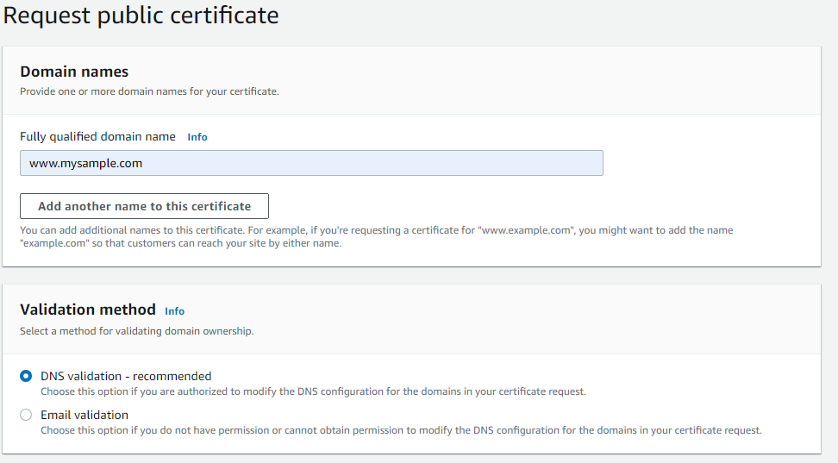838x463 pixels.
Task: Click the "Email validation" option label
Action: (x=84, y=415)
